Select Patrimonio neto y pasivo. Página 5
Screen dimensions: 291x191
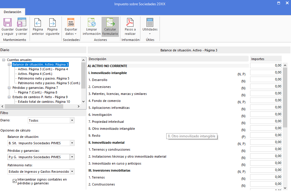coord(44,78)
